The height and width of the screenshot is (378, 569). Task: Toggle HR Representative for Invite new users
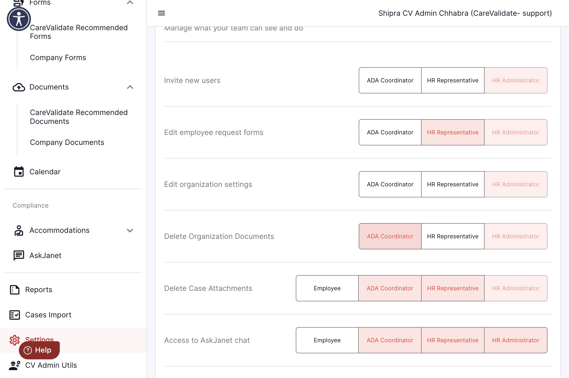click(453, 80)
